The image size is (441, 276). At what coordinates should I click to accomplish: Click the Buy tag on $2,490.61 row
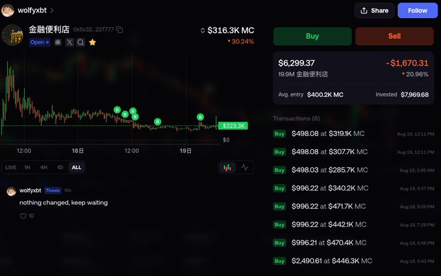pyautogui.click(x=279, y=261)
